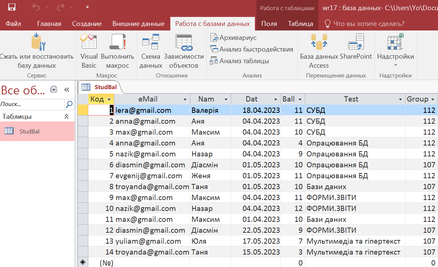438x267 pixels.
Task: Open the Файл menu
Action: click(13, 24)
